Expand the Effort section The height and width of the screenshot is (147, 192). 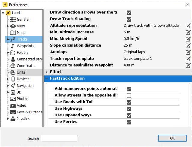[47, 72]
